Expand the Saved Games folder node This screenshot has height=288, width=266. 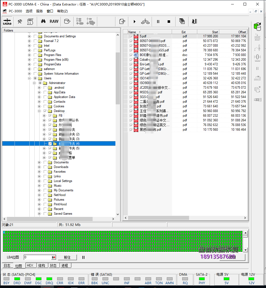tap(39, 214)
